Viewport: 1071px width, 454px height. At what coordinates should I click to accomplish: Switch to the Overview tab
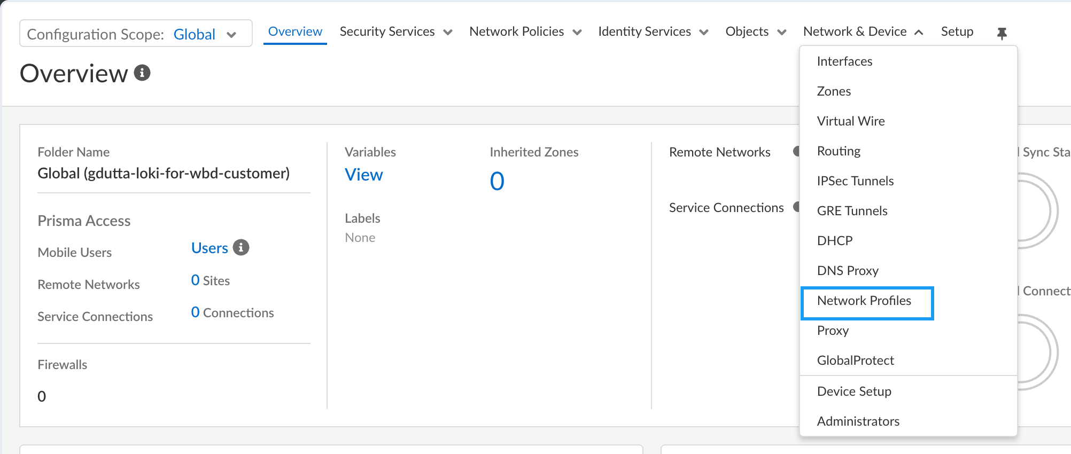click(x=295, y=32)
